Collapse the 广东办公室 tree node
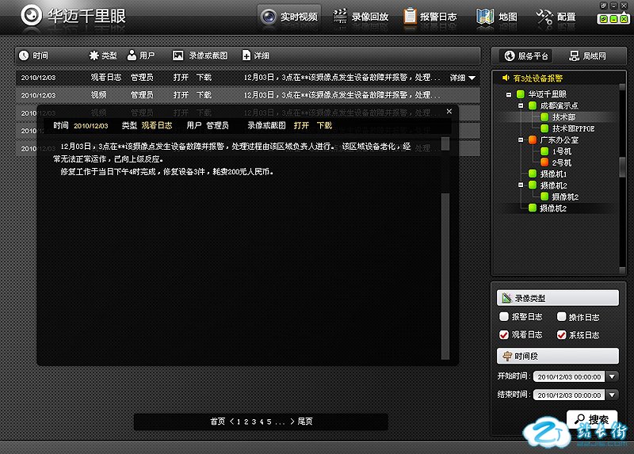The width and height of the screenshot is (634, 454). pos(521,139)
